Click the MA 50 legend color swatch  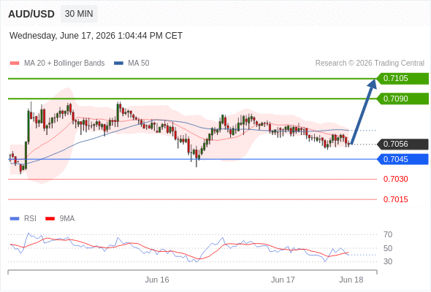click(x=118, y=64)
